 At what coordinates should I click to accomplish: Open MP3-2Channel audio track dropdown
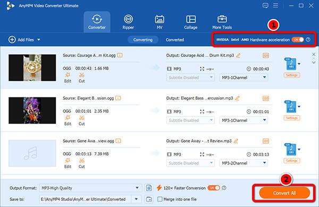[x=244, y=163]
